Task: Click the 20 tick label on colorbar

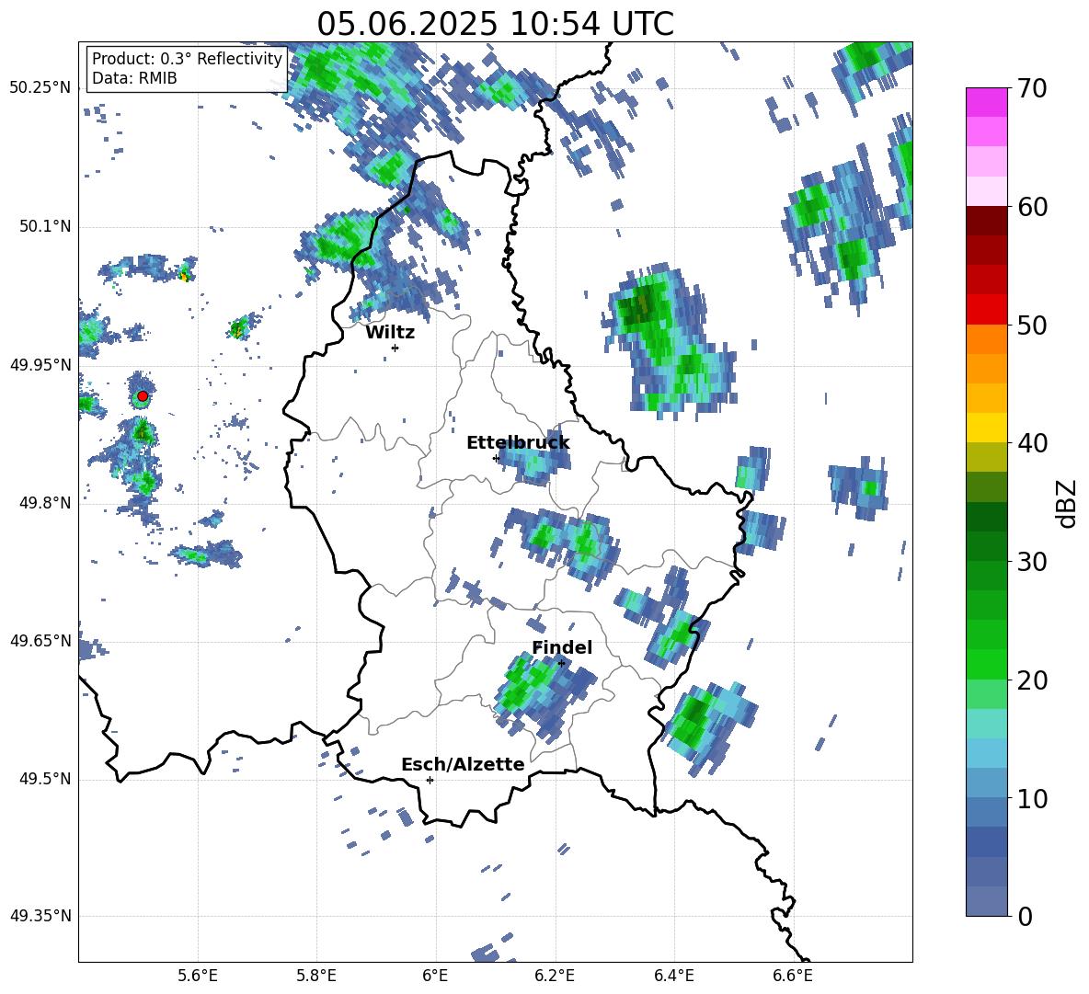Action: pos(1033,680)
